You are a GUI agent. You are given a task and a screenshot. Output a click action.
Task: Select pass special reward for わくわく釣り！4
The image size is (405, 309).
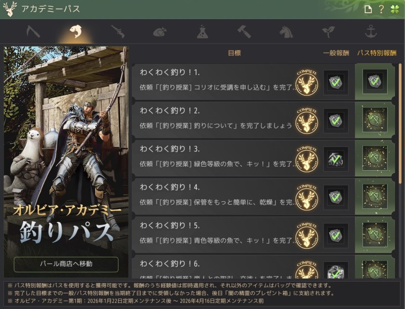375,197
